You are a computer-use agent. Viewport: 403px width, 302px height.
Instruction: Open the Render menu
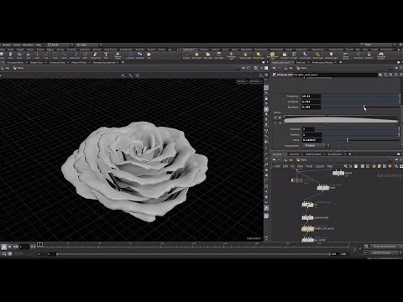tap(7, 44)
